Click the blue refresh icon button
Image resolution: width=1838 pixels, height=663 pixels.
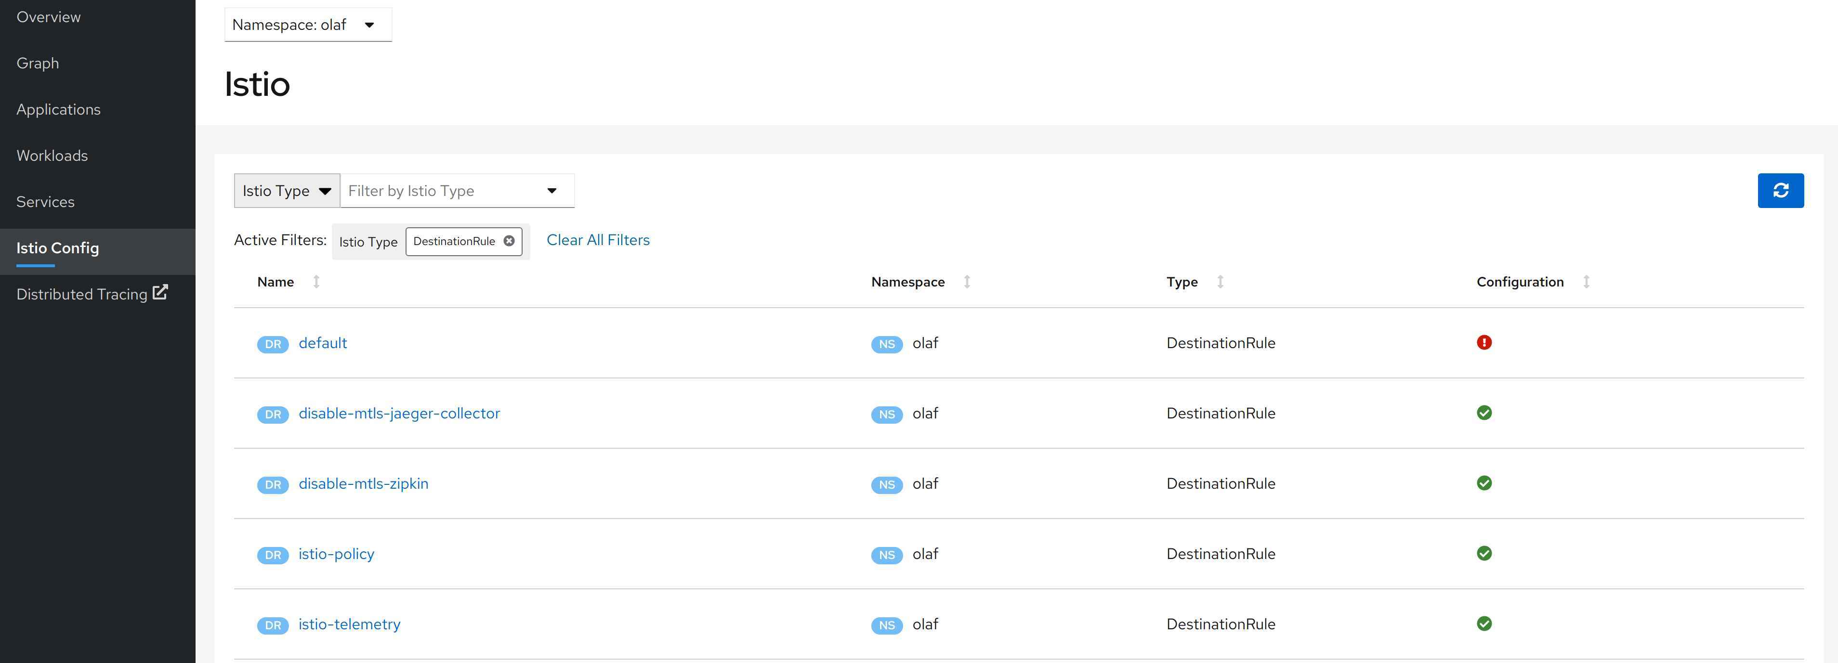1780,190
